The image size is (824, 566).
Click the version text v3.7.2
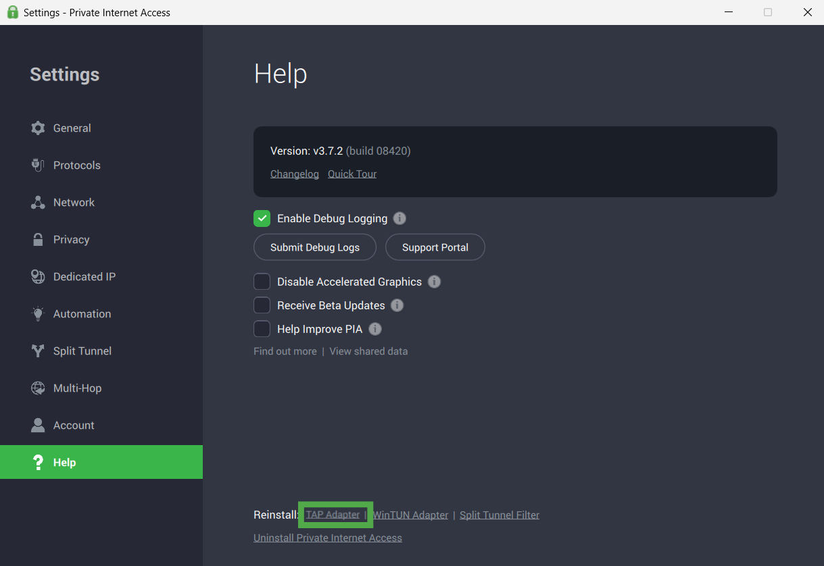point(328,151)
